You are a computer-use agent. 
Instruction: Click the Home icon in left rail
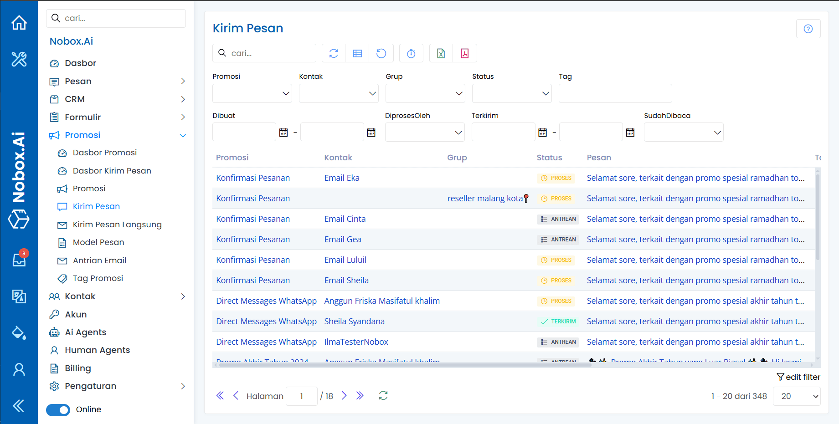tap(19, 22)
